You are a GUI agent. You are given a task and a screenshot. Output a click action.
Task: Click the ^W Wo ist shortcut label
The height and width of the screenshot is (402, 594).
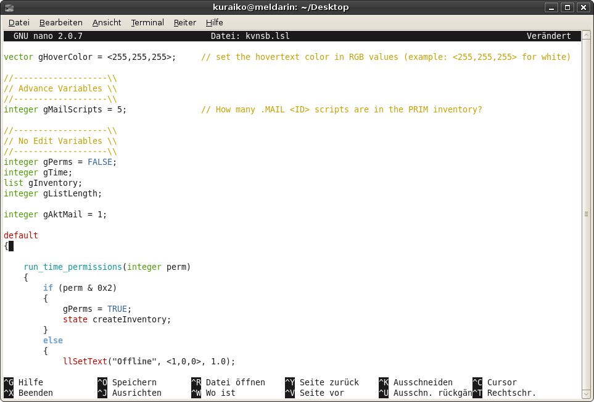coord(213,393)
